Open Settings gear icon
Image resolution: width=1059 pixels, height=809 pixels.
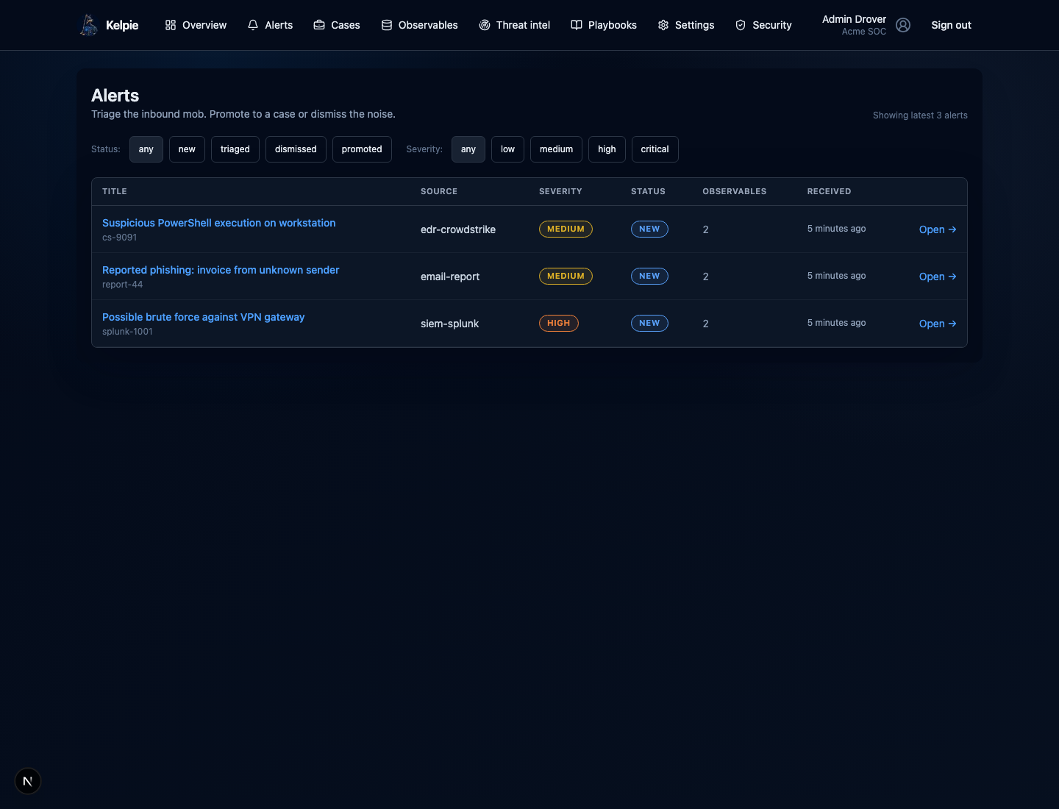(x=663, y=25)
